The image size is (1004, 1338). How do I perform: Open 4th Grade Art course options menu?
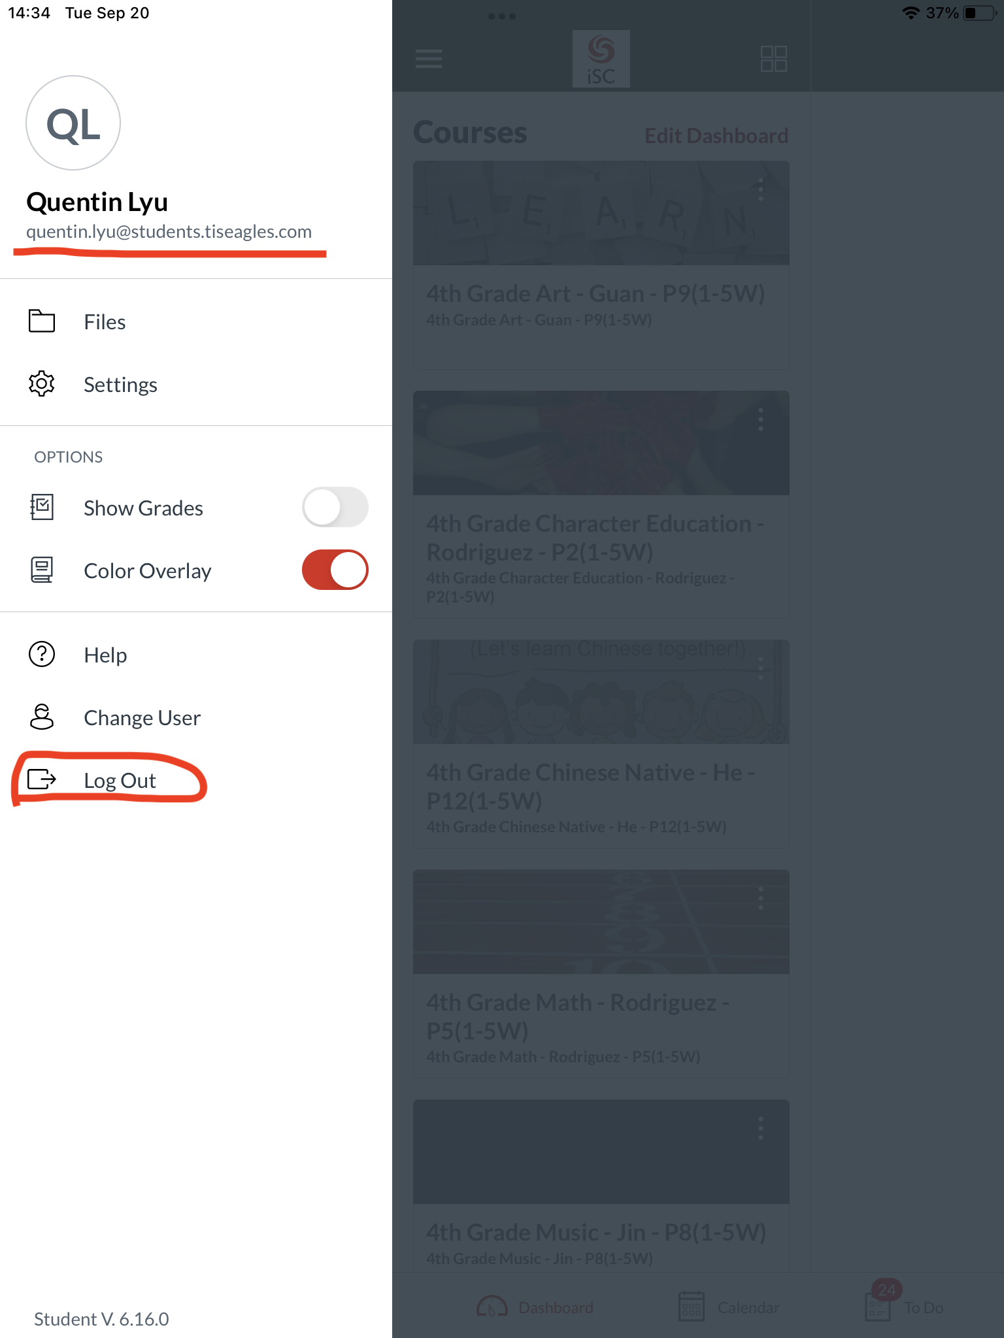(x=760, y=189)
